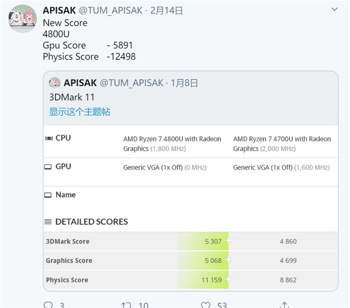Click the CPU chip icon

pos(49,138)
